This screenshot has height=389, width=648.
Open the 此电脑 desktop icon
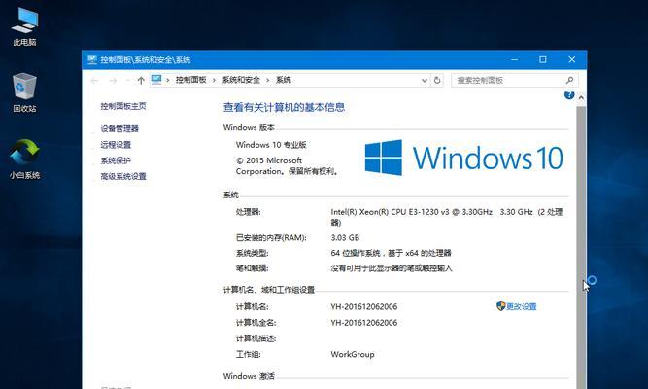click(x=24, y=27)
